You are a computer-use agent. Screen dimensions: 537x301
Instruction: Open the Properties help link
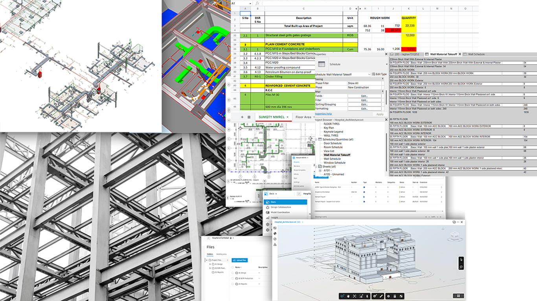point(323,114)
